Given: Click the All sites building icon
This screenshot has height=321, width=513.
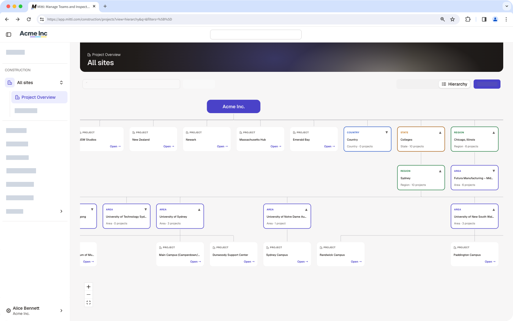Looking at the screenshot, I should 10,83.
